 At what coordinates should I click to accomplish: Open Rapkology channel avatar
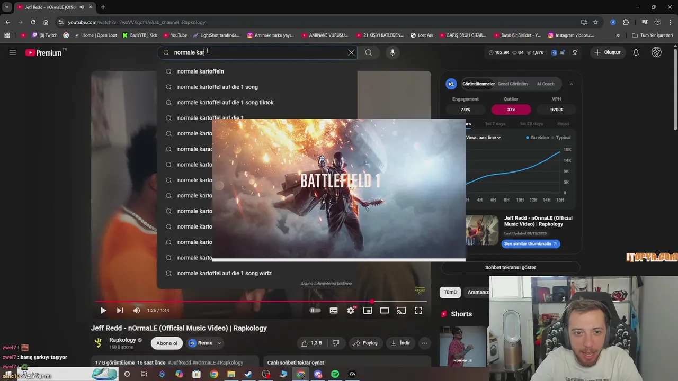point(98,343)
